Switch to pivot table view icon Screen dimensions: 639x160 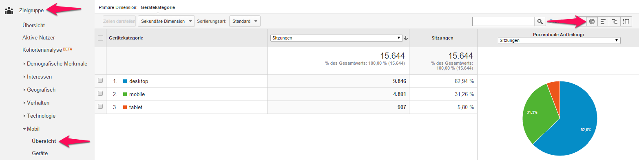click(626, 21)
